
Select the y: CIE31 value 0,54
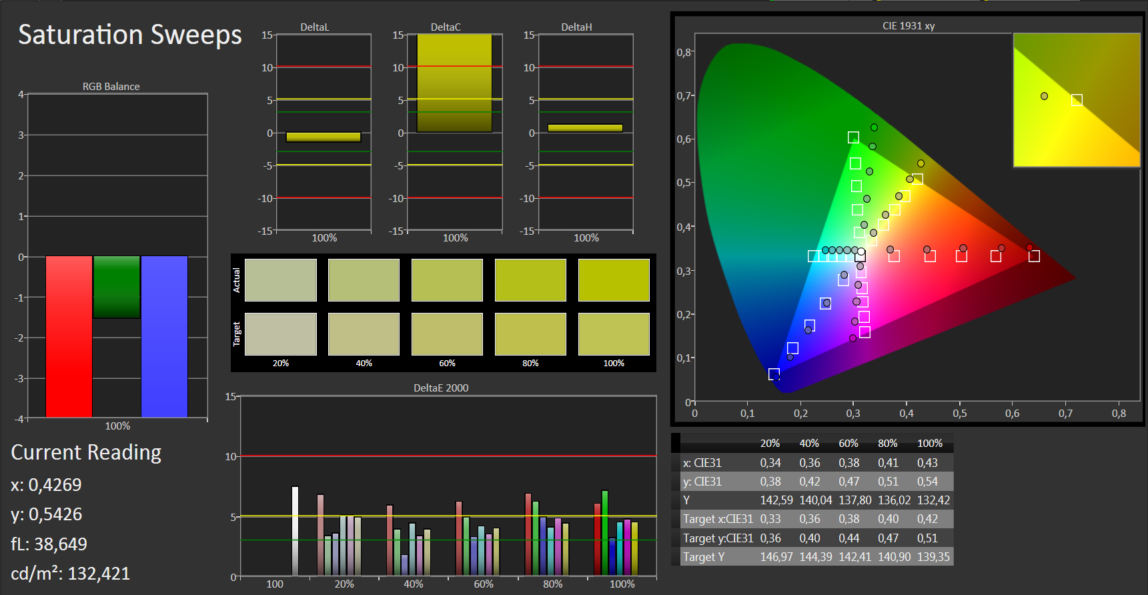coord(927,482)
